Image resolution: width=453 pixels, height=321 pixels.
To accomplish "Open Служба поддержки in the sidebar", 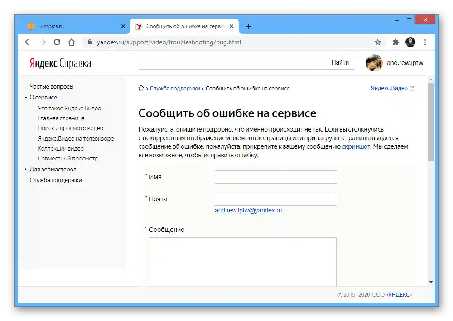I will (56, 180).
